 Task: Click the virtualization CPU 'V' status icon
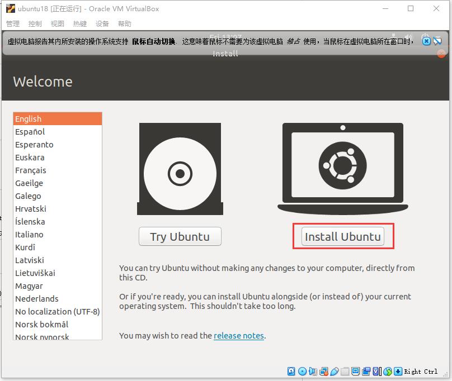pyautogui.click(x=376, y=371)
